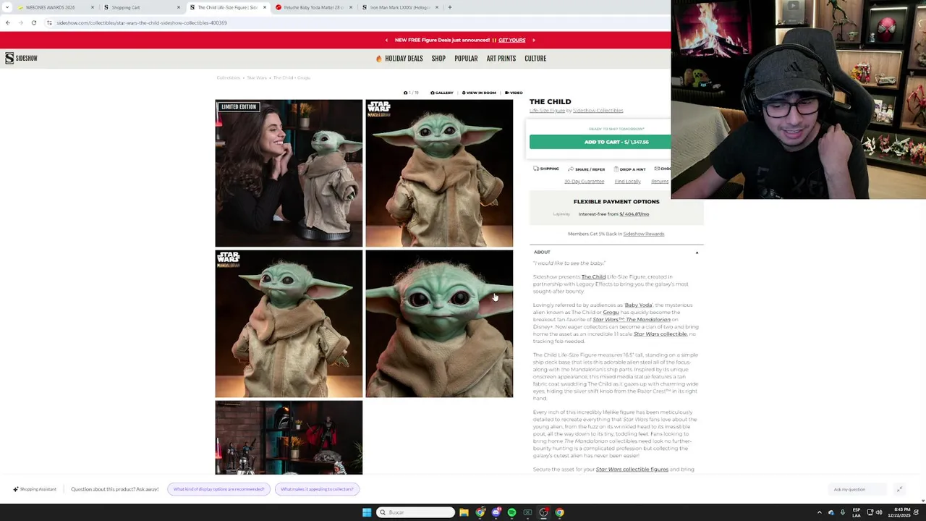Screen dimensions: 926x521
Task: Open The Child link in description
Action: [593, 276]
